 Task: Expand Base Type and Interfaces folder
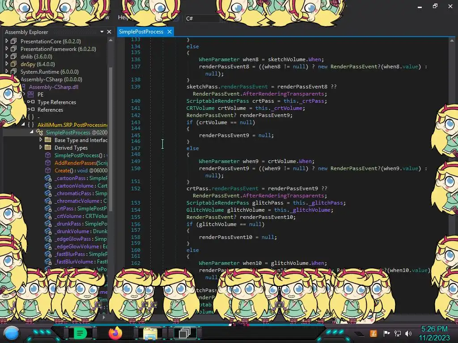pos(41,140)
